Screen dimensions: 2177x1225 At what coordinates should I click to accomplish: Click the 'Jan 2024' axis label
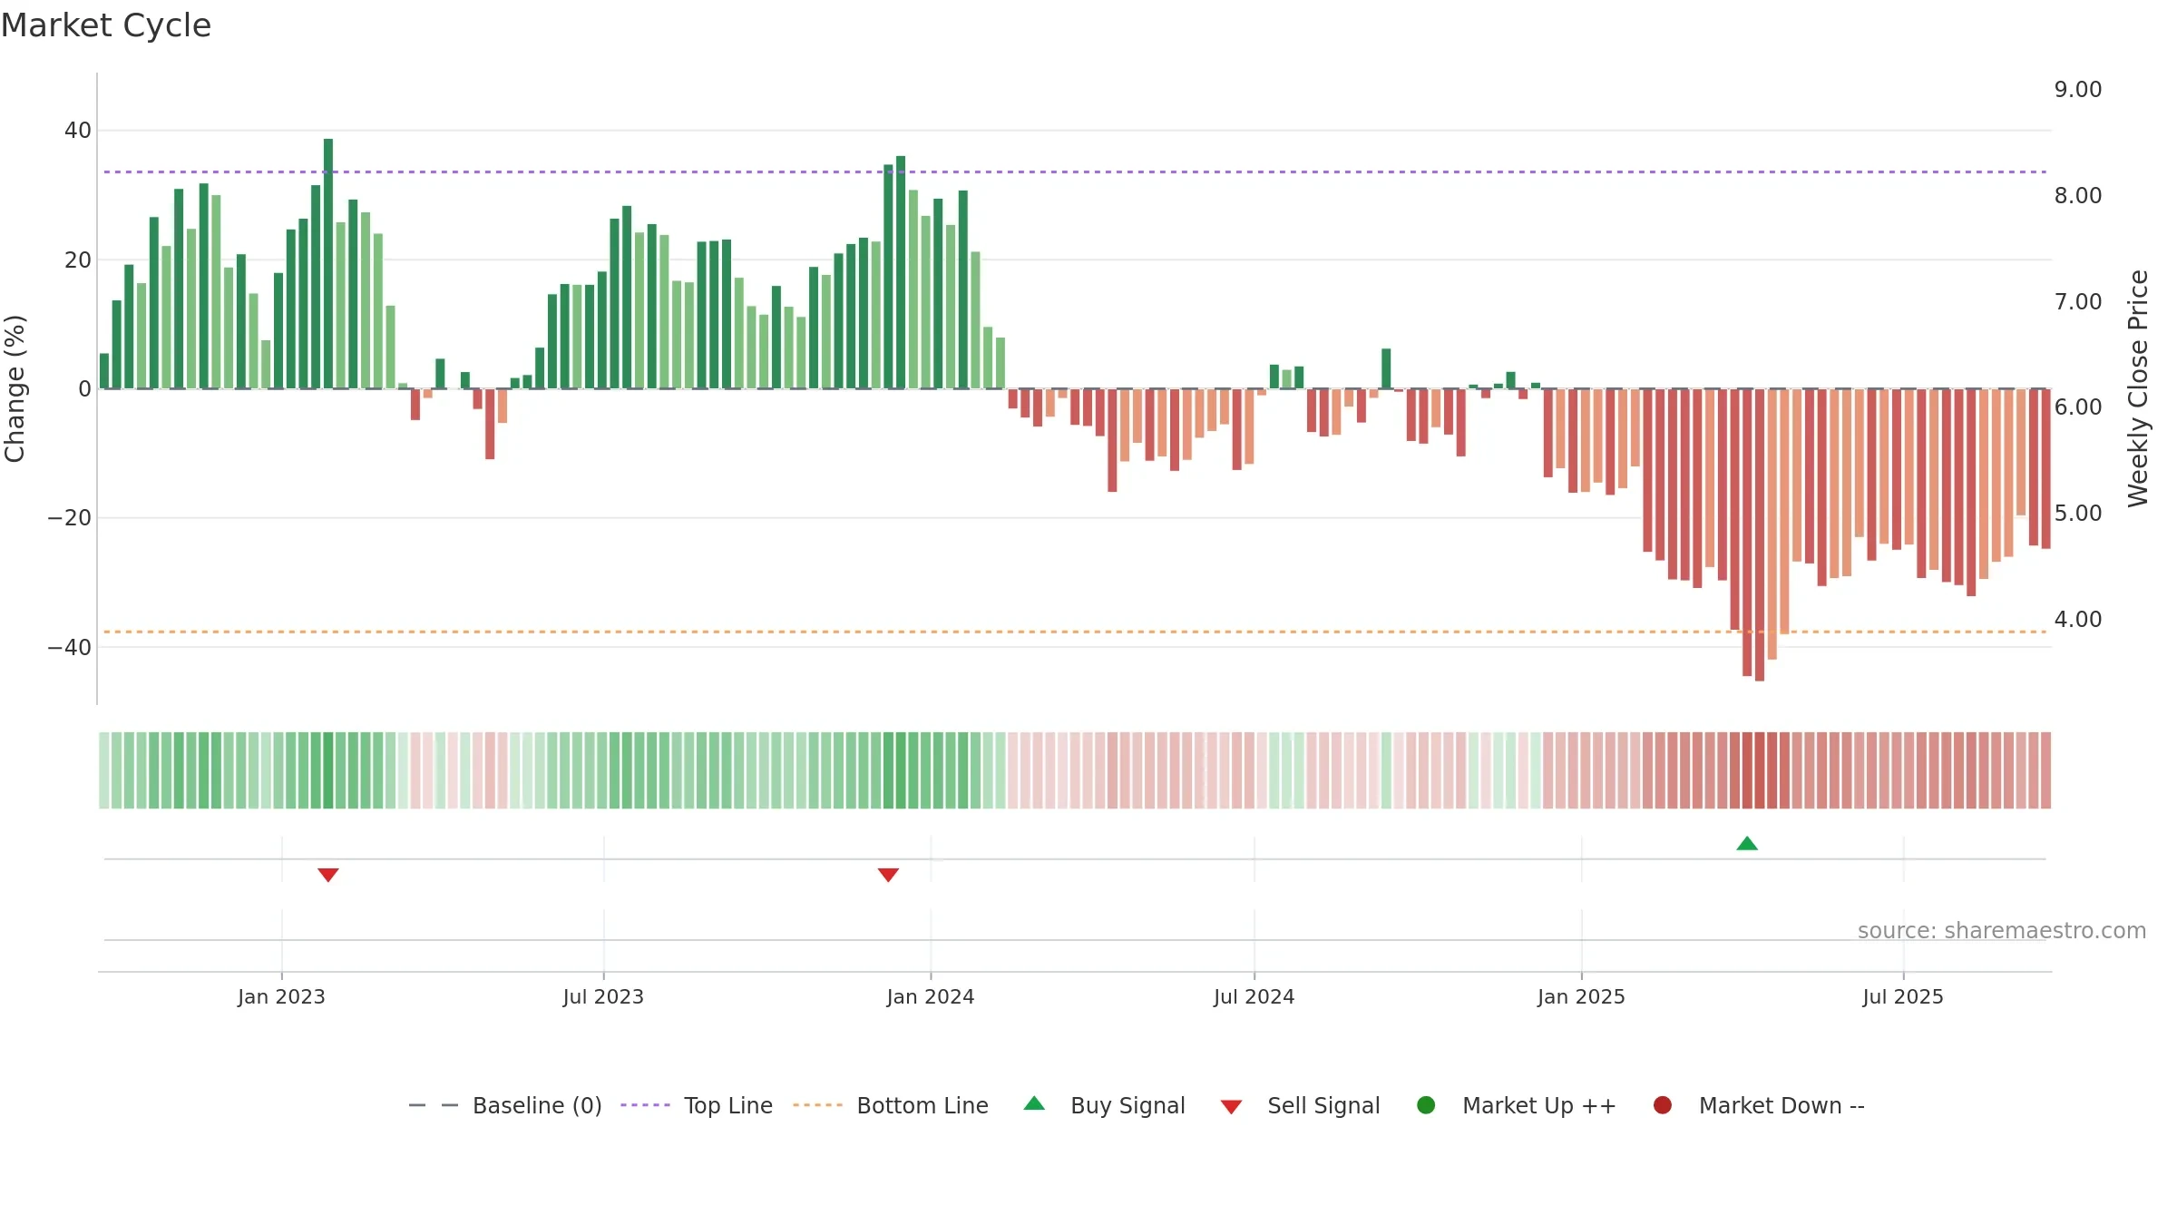point(931,996)
